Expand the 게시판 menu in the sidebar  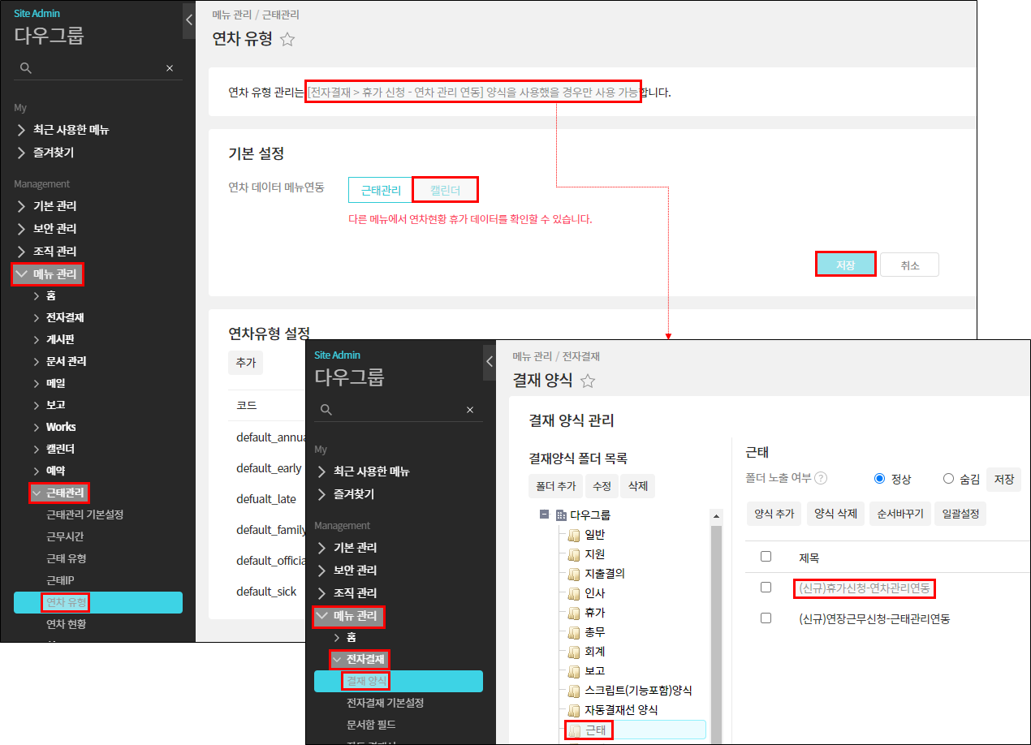pos(37,339)
